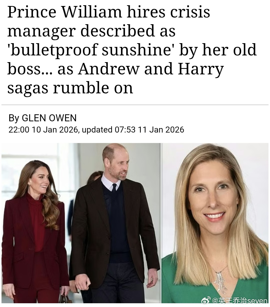Open the @英王乔治seven watermark username
Viewport: 270px width, 307px height.
(240, 301)
